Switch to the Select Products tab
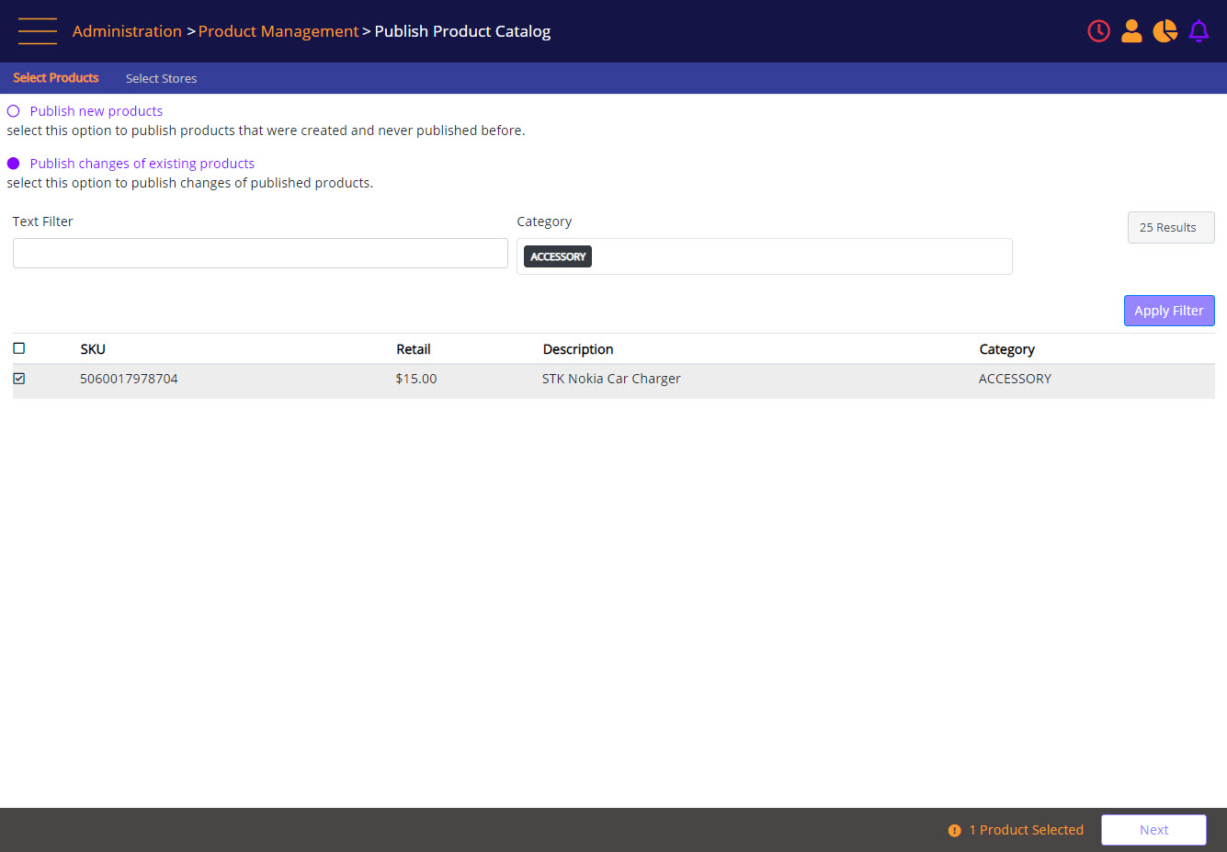1227x852 pixels. [56, 78]
